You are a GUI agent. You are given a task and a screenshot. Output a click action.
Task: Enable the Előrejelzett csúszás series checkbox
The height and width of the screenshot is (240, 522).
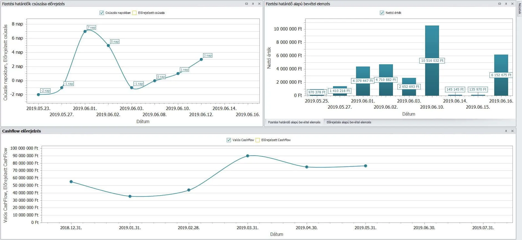(135, 13)
